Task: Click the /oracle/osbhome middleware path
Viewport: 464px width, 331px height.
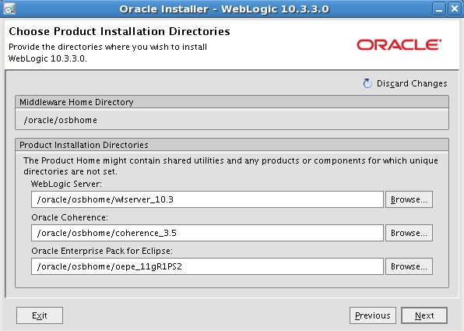Action: click(61, 120)
